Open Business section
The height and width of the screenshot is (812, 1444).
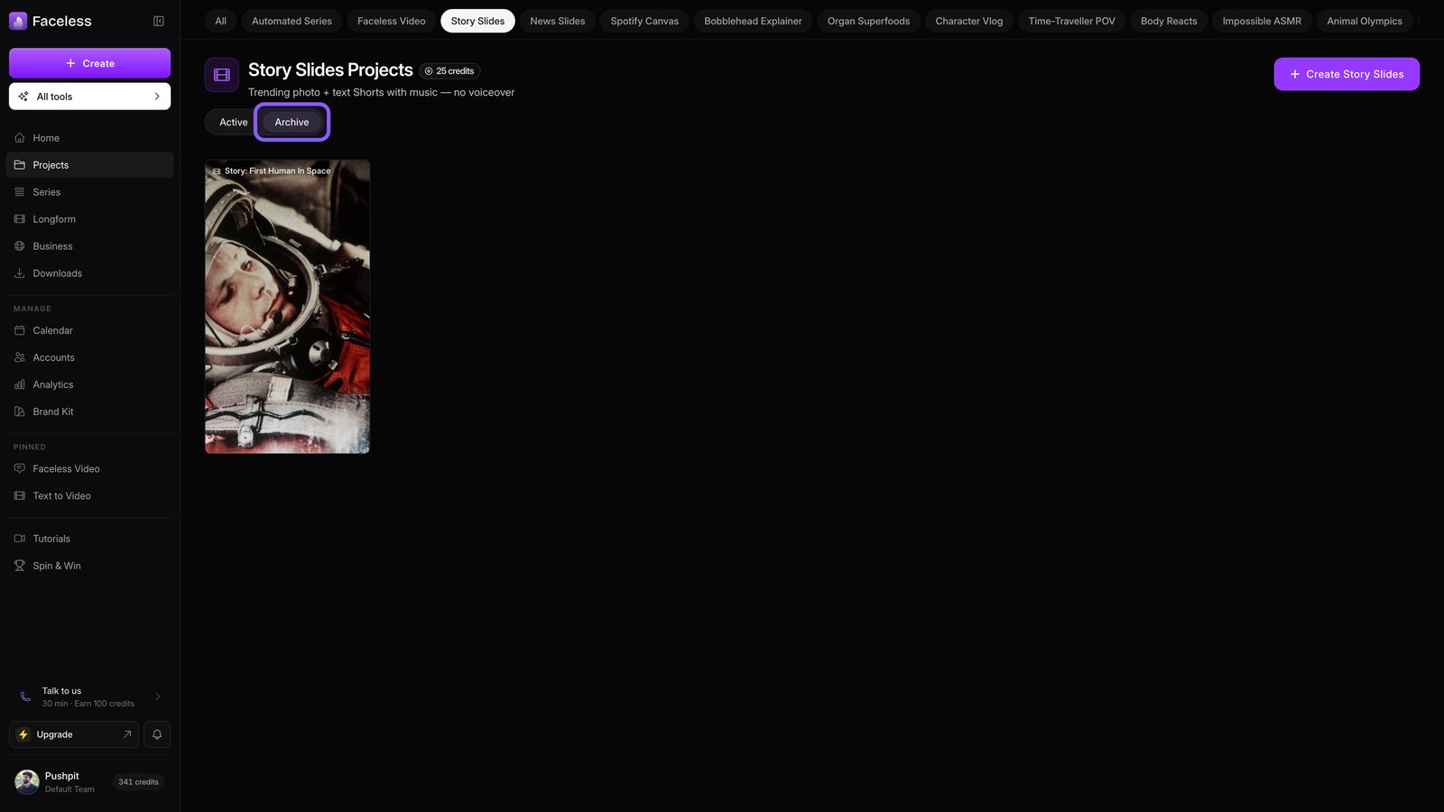(x=89, y=246)
